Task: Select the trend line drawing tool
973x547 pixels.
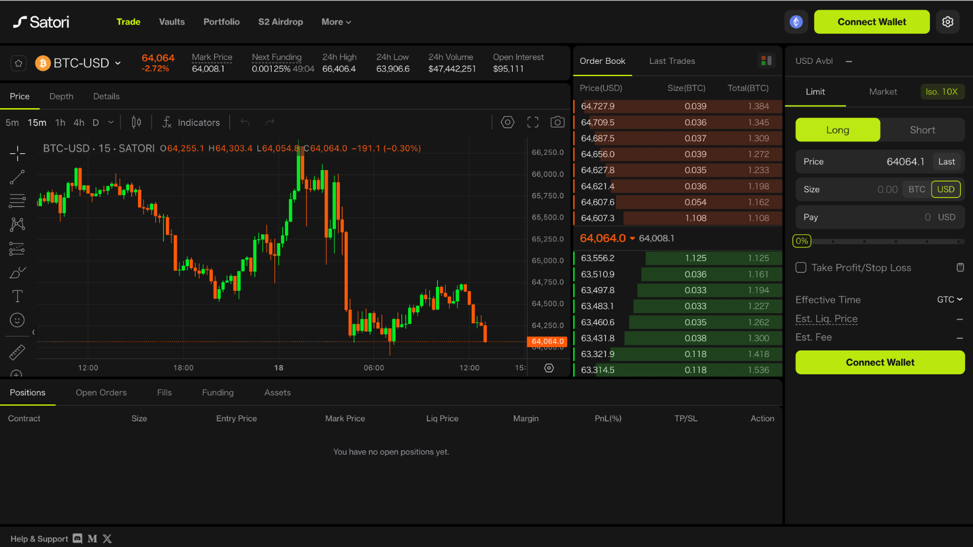Action: pos(17,177)
